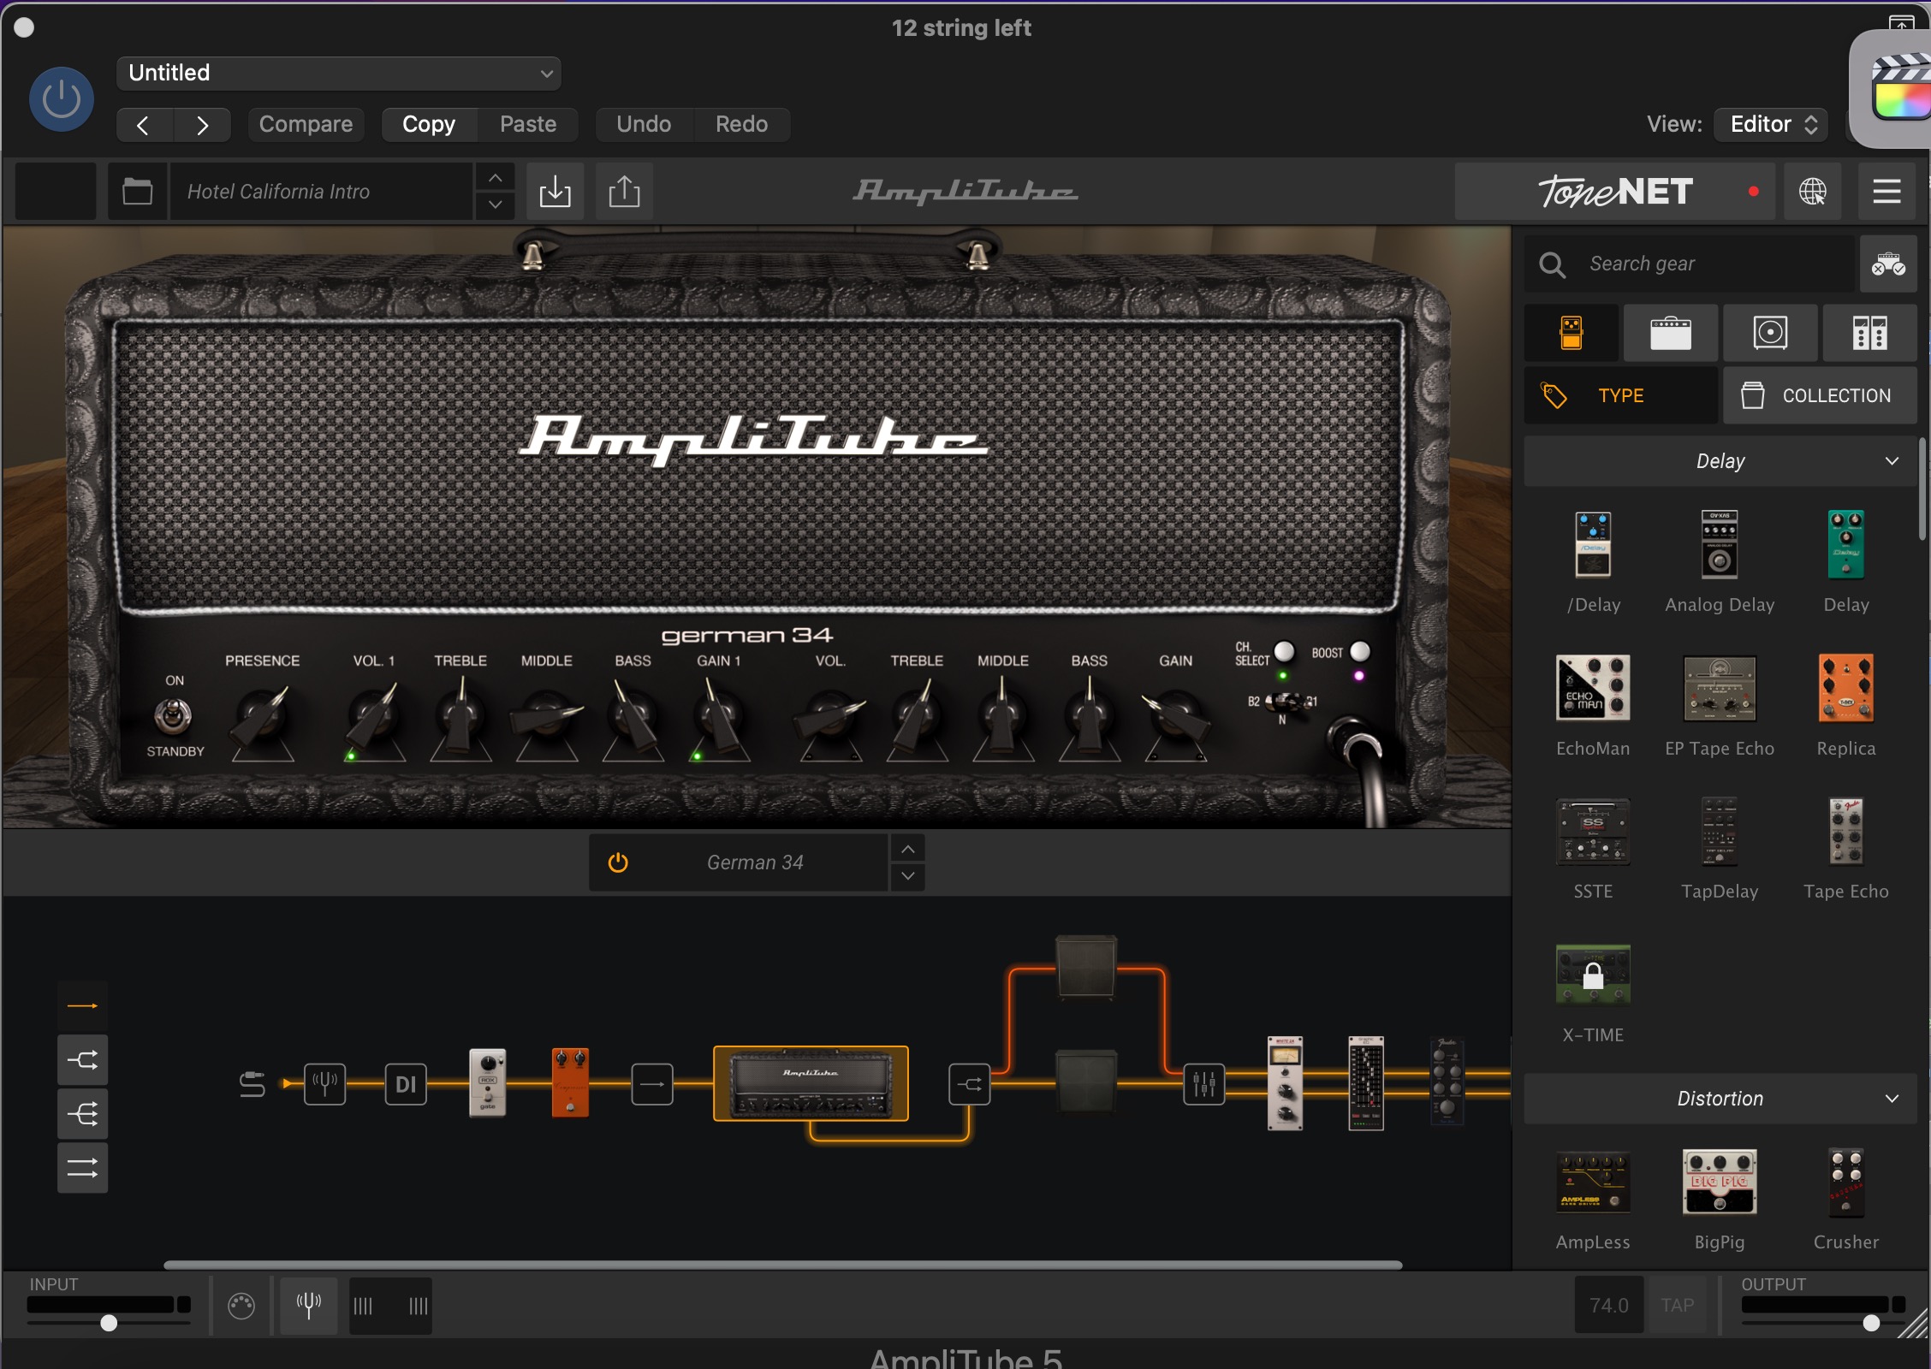The width and height of the screenshot is (1931, 1369).
Task: Toggle the German 34 amp power button
Action: [x=618, y=862]
